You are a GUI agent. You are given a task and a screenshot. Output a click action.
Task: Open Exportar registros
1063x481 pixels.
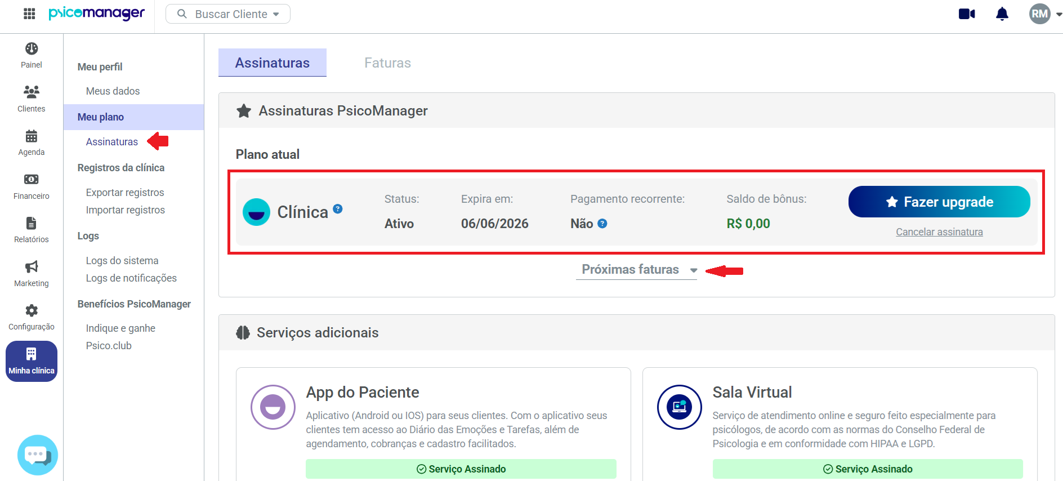tap(125, 193)
